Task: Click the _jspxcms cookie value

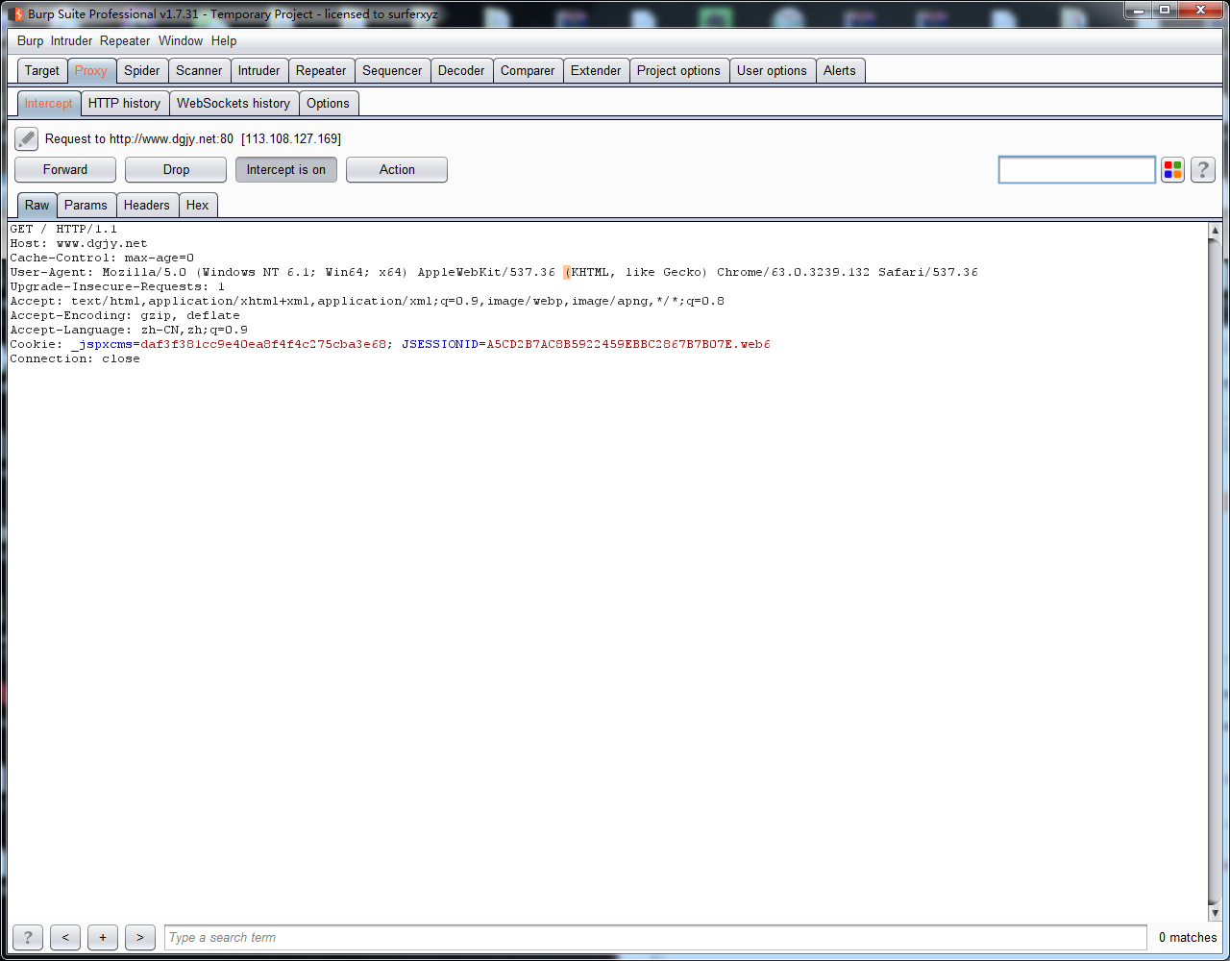Action: coord(263,344)
